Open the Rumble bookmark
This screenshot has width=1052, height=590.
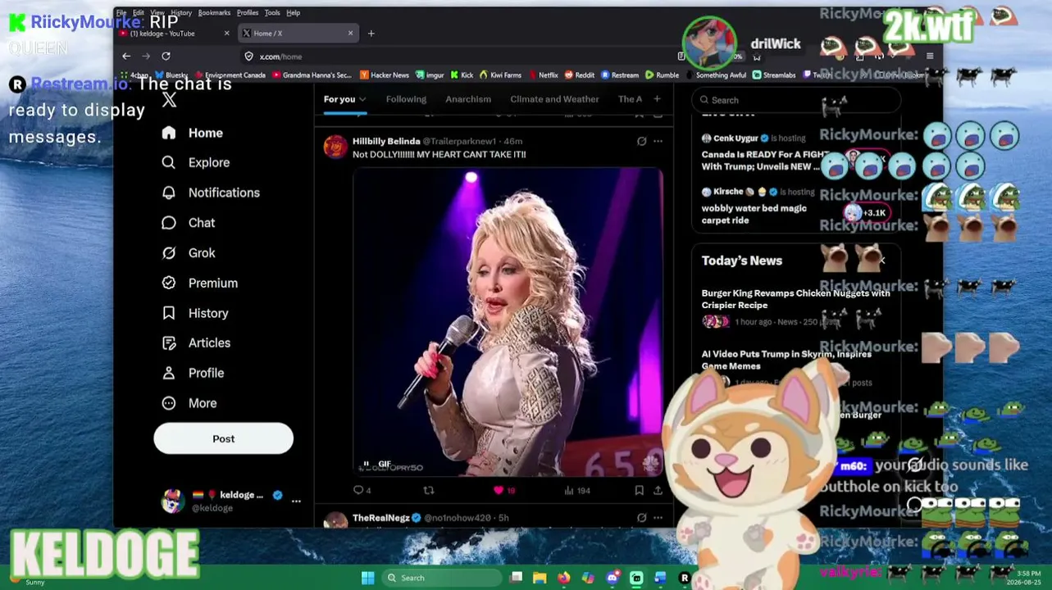(x=662, y=75)
